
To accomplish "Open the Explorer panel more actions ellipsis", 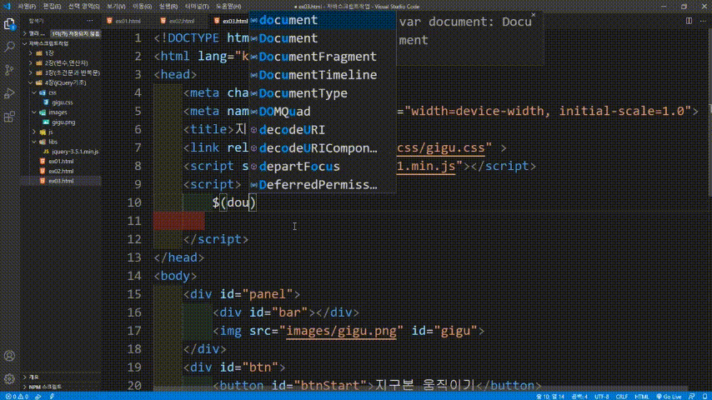I will point(89,21).
